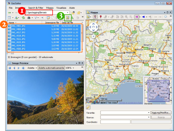Viewport: 174px width, 131px height.
Task: Click the highlighted image-to-map icon in green box
Action: coord(68,18)
